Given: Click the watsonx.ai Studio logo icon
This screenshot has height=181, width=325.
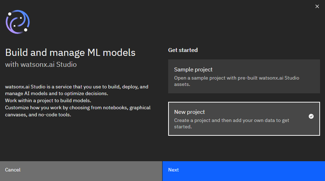Looking at the screenshot, I should click(x=18, y=22).
